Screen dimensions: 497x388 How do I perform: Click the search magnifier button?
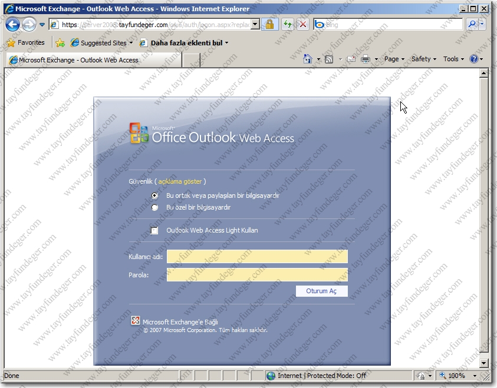(472, 24)
